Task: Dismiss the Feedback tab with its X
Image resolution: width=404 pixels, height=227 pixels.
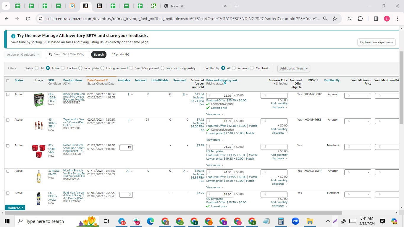Action: pyautogui.click(x=22, y=208)
